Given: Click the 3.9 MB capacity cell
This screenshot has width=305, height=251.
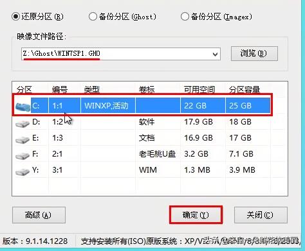Looking at the screenshot, I should click(x=242, y=170).
